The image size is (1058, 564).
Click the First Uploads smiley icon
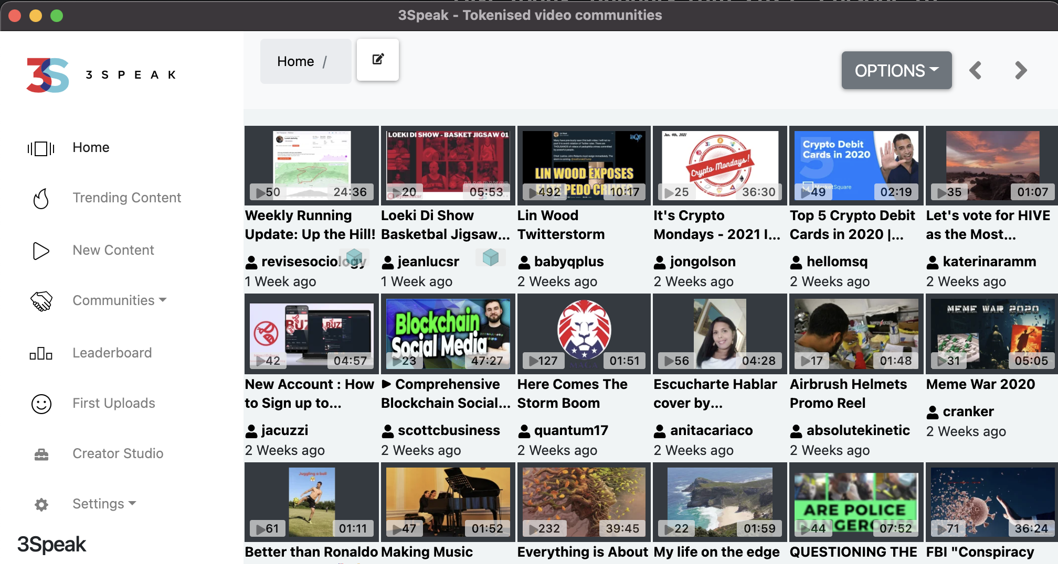click(x=41, y=404)
